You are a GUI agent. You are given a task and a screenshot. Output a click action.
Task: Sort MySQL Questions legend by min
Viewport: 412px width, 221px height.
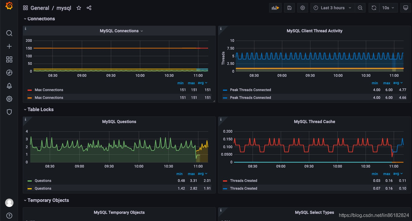179,174
